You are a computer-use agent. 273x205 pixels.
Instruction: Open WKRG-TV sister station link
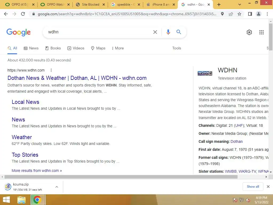(x=247, y=172)
